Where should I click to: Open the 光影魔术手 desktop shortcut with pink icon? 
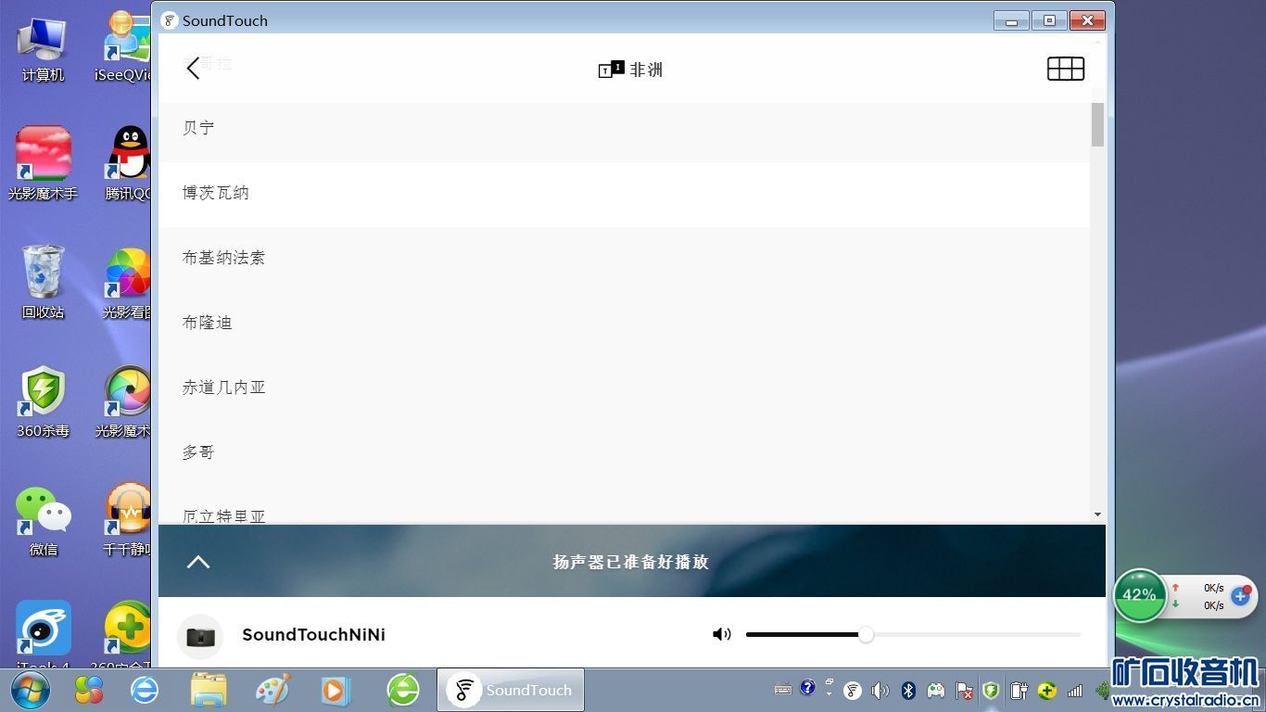[x=43, y=164]
